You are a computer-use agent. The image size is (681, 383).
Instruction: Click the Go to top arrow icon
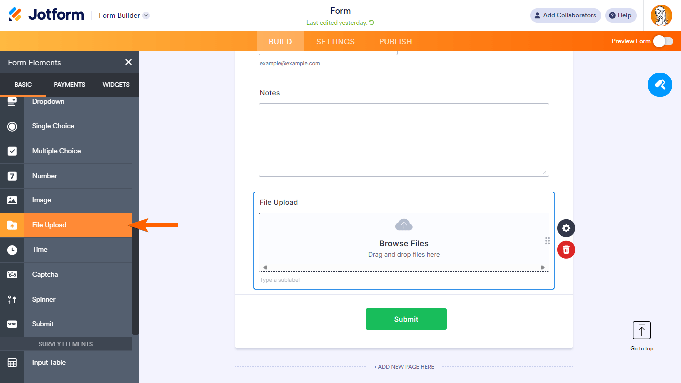(641, 330)
